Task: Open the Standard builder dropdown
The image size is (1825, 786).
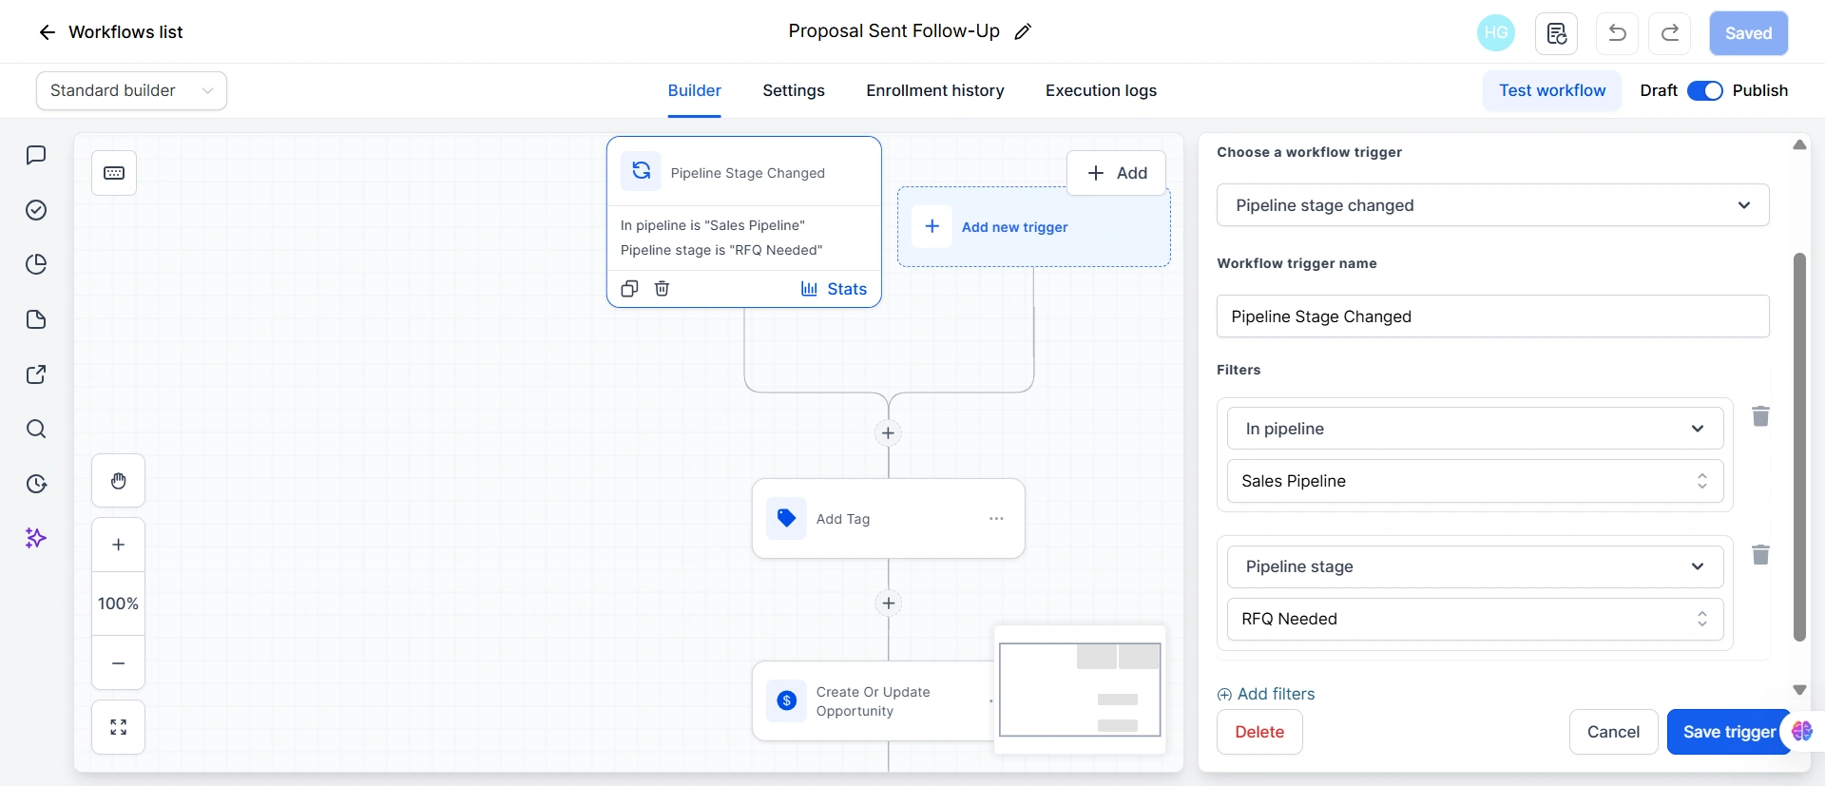Action: 131,90
